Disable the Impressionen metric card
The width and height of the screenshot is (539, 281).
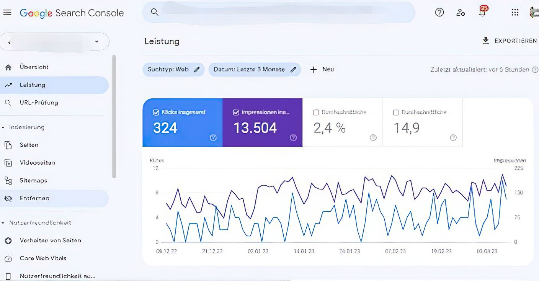point(235,112)
